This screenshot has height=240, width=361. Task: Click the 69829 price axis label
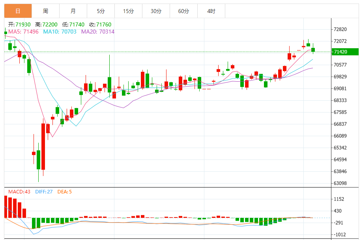340,77
